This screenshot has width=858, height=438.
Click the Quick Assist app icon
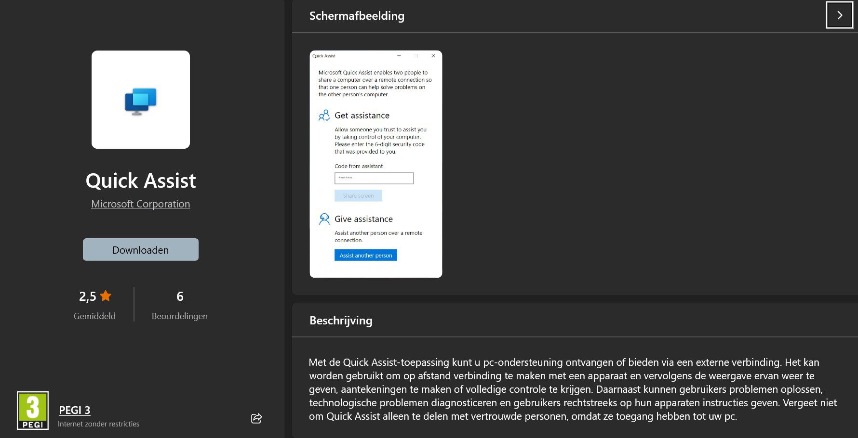pyautogui.click(x=141, y=100)
